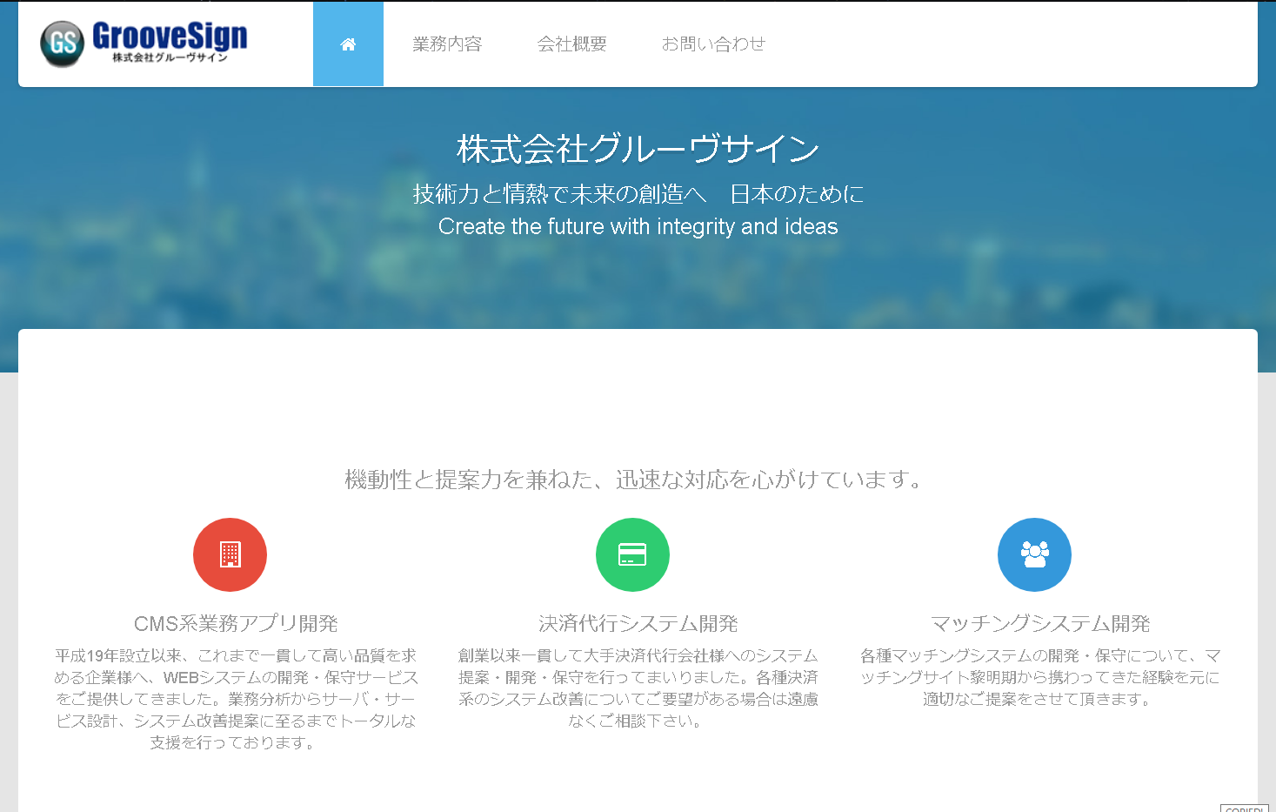Select the 決済代行システム開発 heading
Image resolution: width=1276 pixels, height=812 pixels.
coord(638,623)
